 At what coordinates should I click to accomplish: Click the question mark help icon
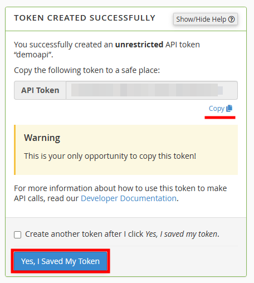pyautogui.click(x=232, y=19)
